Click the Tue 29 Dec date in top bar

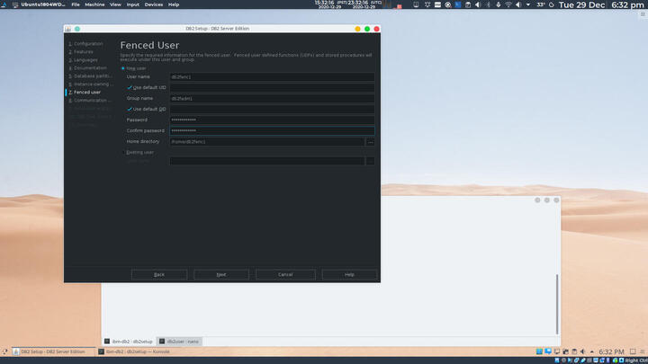tap(582, 5)
